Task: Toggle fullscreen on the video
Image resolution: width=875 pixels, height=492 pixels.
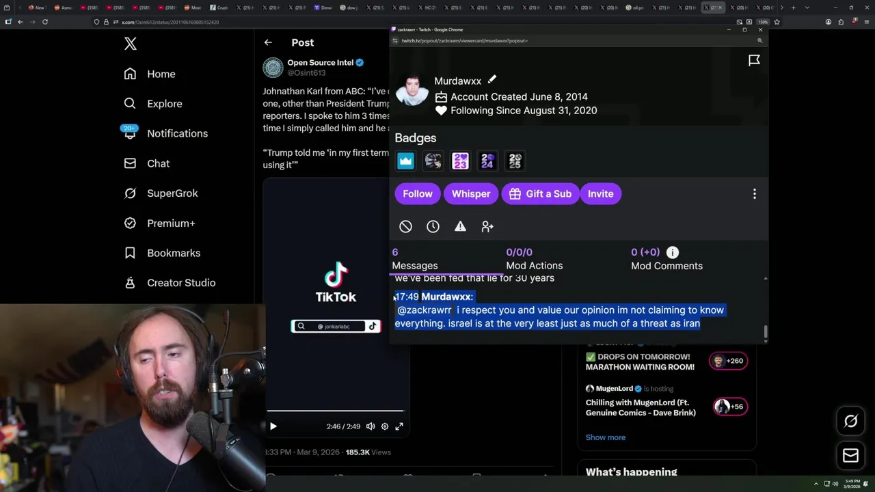Action: click(x=399, y=426)
